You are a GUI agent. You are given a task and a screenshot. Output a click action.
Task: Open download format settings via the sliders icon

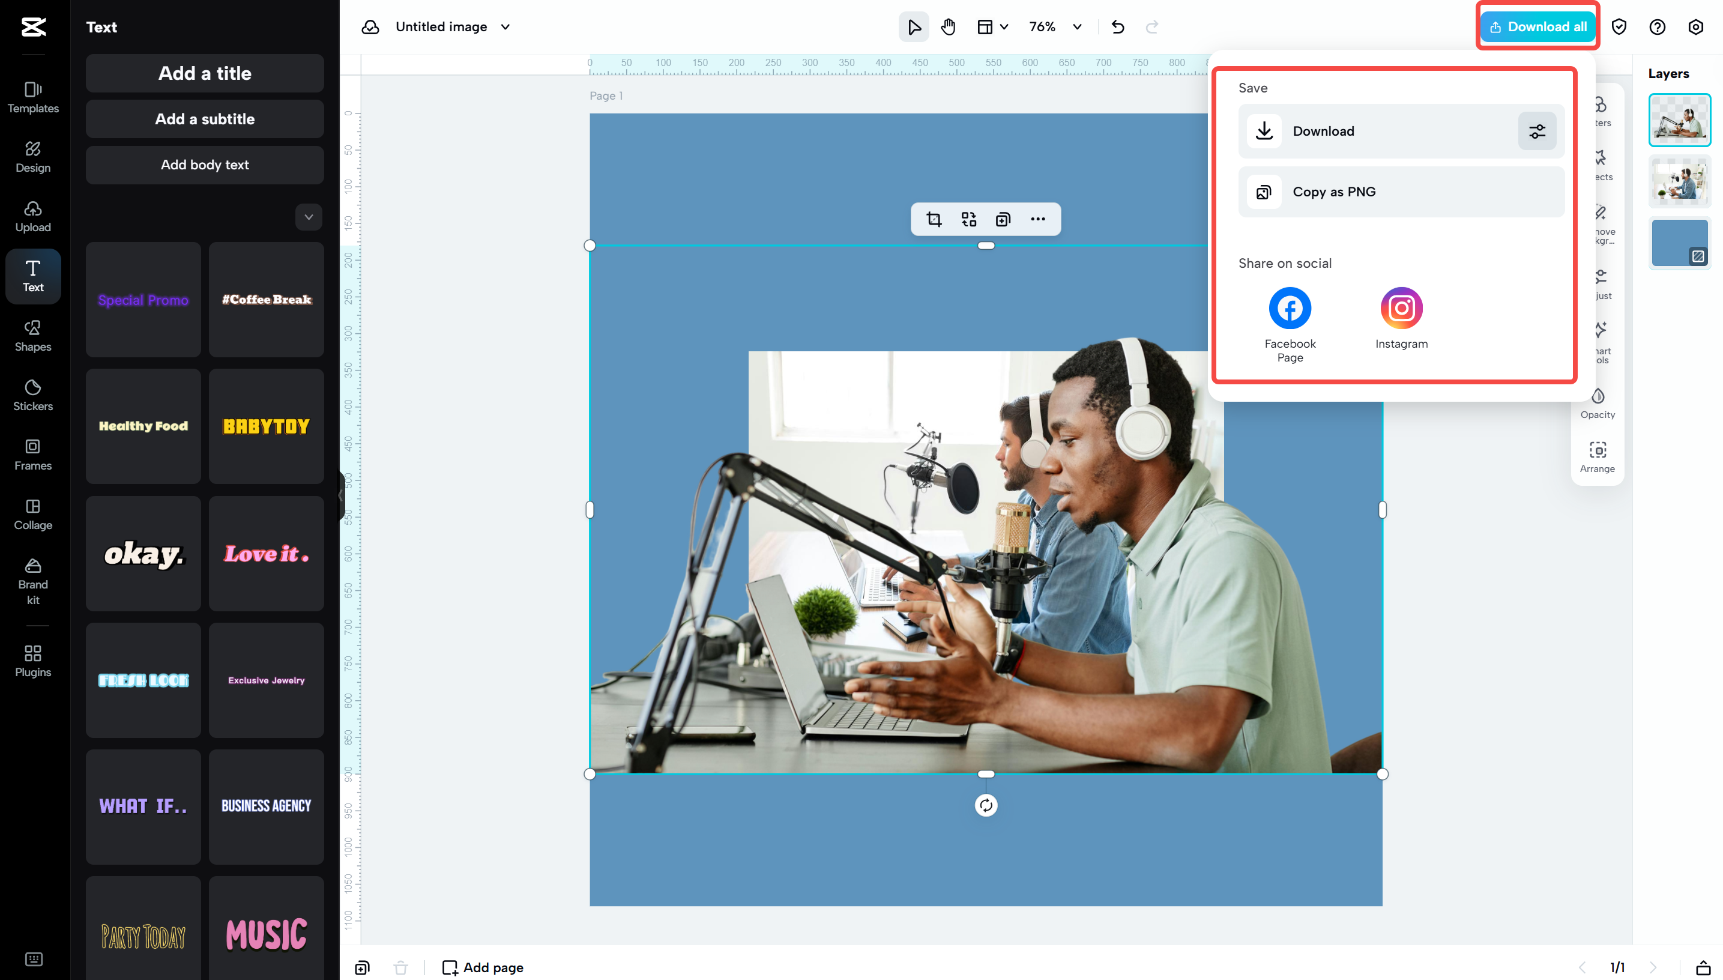click(x=1537, y=130)
